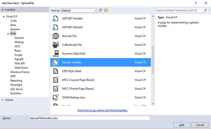This screenshot has height=129, width=211.
Task: Collapse the Web tree node
Action: coord(8,34)
